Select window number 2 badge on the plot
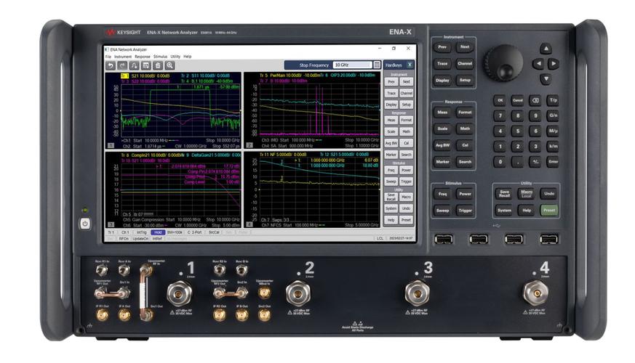The height and width of the screenshot is (363, 635). coord(249,145)
